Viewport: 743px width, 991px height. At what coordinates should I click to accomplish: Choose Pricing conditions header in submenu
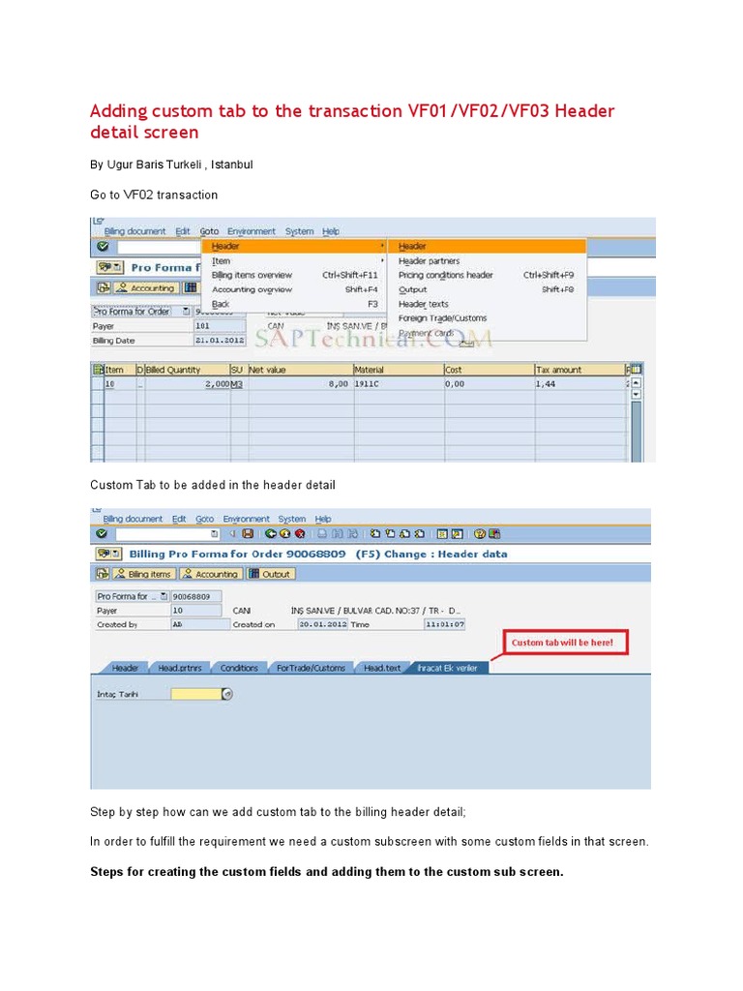pyautogui.click(x=488, y=275)
